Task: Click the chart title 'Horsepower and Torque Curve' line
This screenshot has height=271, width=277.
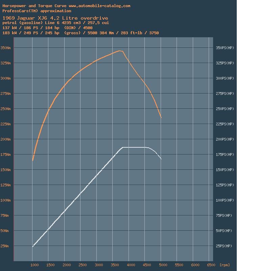Action: click(66, 6)
